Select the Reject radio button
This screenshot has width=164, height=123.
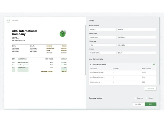point(147,98)
